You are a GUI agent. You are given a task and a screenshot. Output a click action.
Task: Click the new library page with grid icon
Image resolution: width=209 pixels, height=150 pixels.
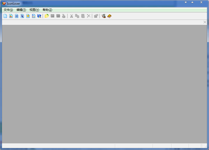pos(17,16)
